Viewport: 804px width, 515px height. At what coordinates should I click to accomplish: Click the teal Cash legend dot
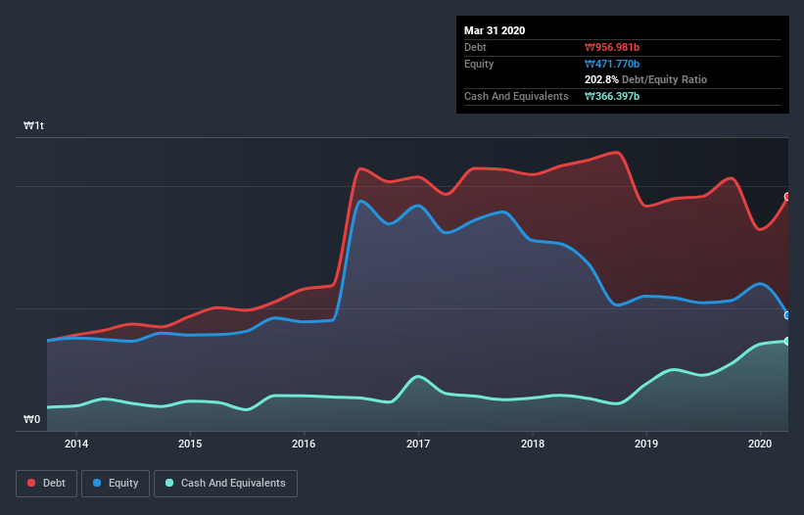[169, 483]
